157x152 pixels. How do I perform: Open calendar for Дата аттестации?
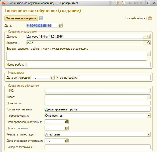coord(67,128)
